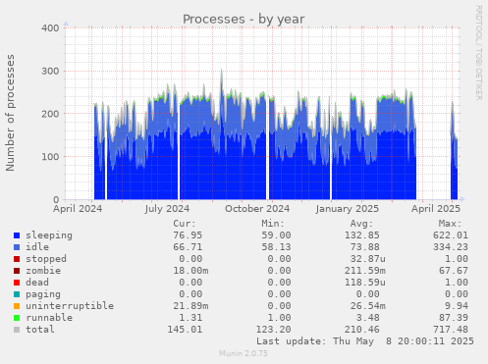The width and height of the screenshot is (488, 364).
Task: Click the y-axis value 300
Action: pos(50,71)
